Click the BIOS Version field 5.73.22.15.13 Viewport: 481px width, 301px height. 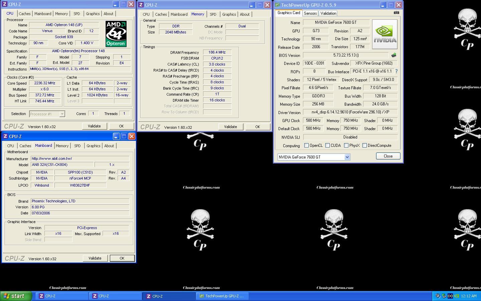click(x=346, y=55)
